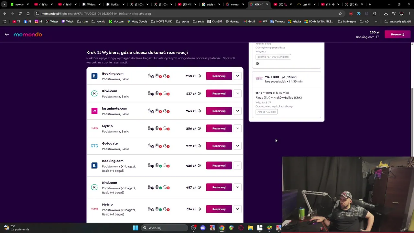
Task: Click the top-right Rezerwuj button in header
Action: click(398, 34)
